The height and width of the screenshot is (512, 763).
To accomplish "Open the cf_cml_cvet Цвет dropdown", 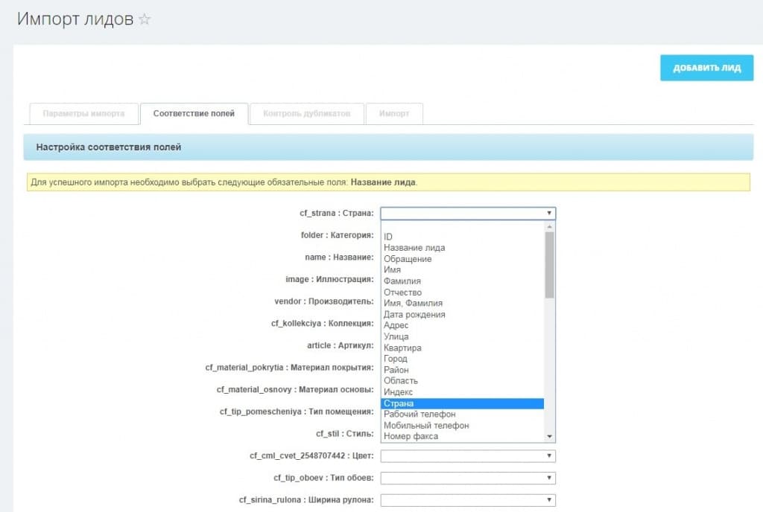I will point(467,455).
